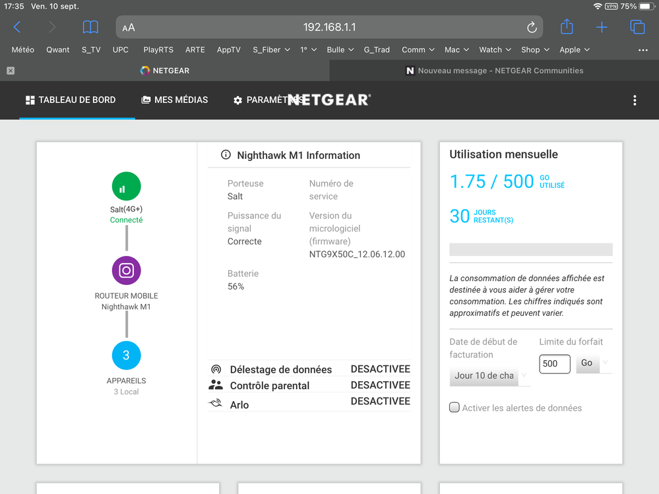Click the monthly usage progress bar
The height and width of the screenshot is (494, 659).
click(531, 249)
